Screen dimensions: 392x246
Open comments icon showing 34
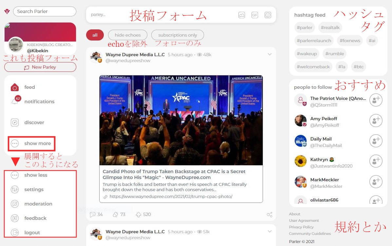[93, 215]
